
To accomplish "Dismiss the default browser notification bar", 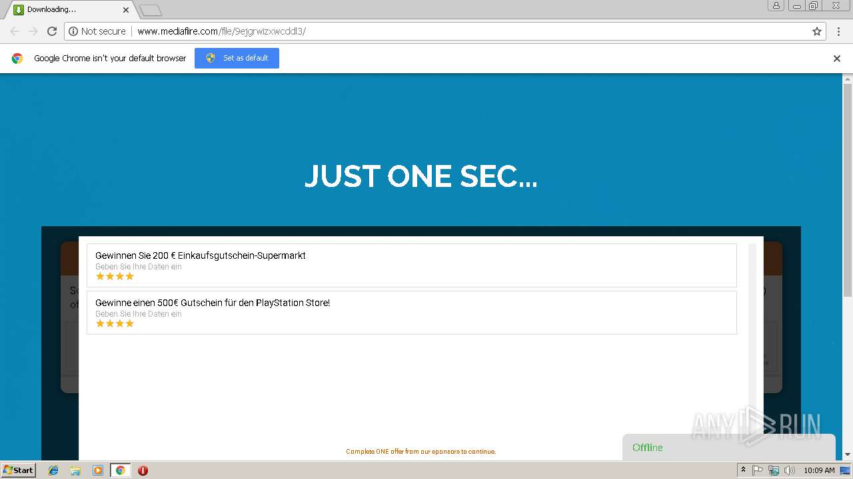I will 837,59.
